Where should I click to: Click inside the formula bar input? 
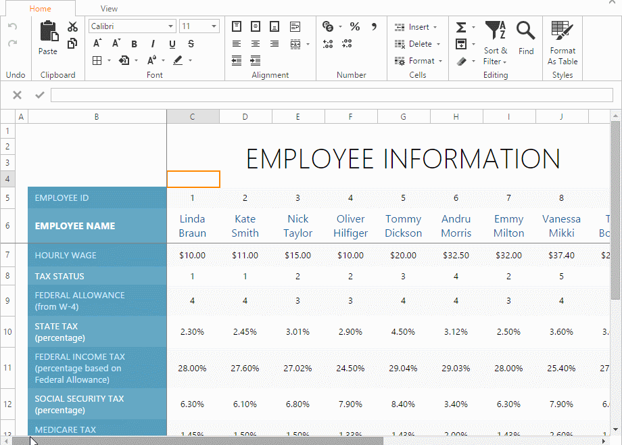[331, 95]
